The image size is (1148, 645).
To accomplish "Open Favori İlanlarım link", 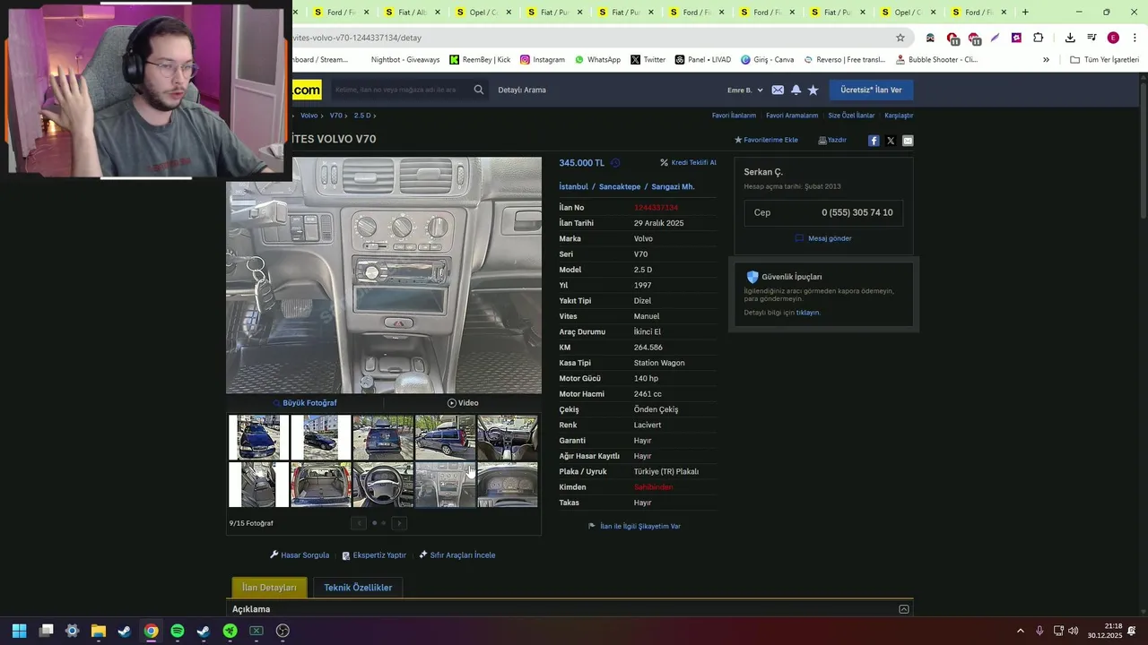I will pyautogui.click(x=734, y=116).
